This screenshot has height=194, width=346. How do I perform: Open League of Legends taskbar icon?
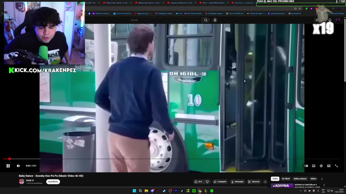click(206, 191)
